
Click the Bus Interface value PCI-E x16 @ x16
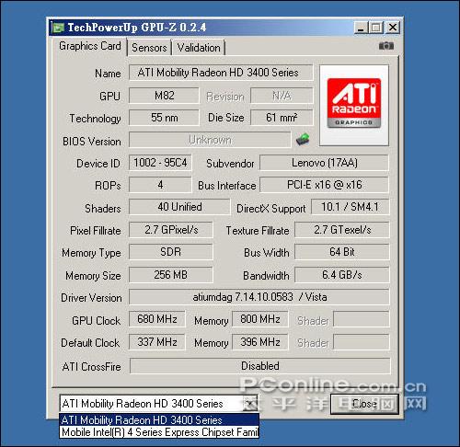(325, 185)
